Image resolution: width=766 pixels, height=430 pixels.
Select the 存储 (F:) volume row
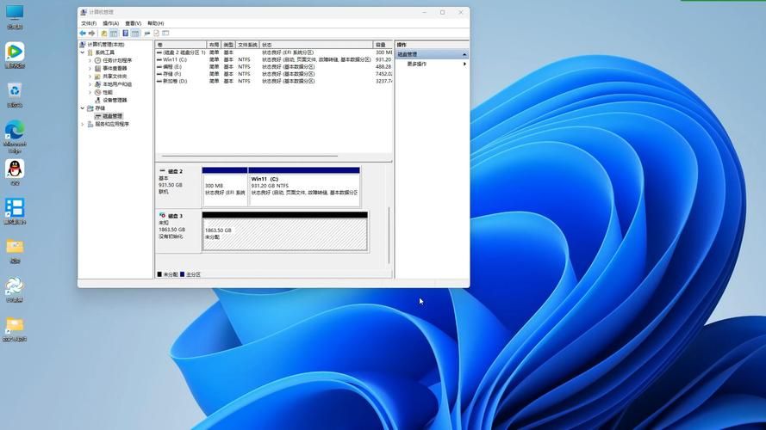(274, 74)
